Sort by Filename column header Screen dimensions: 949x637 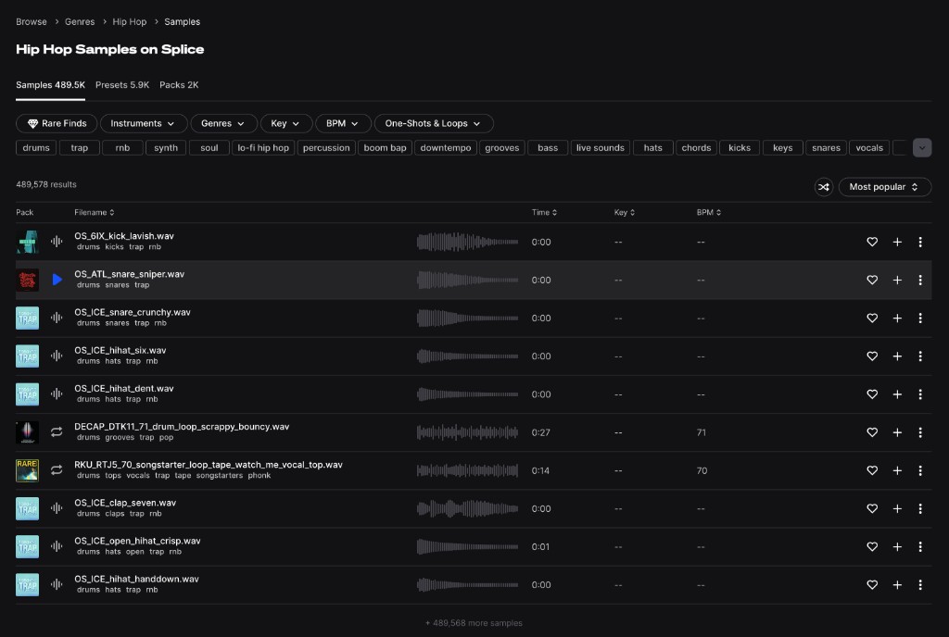(94, 212)
